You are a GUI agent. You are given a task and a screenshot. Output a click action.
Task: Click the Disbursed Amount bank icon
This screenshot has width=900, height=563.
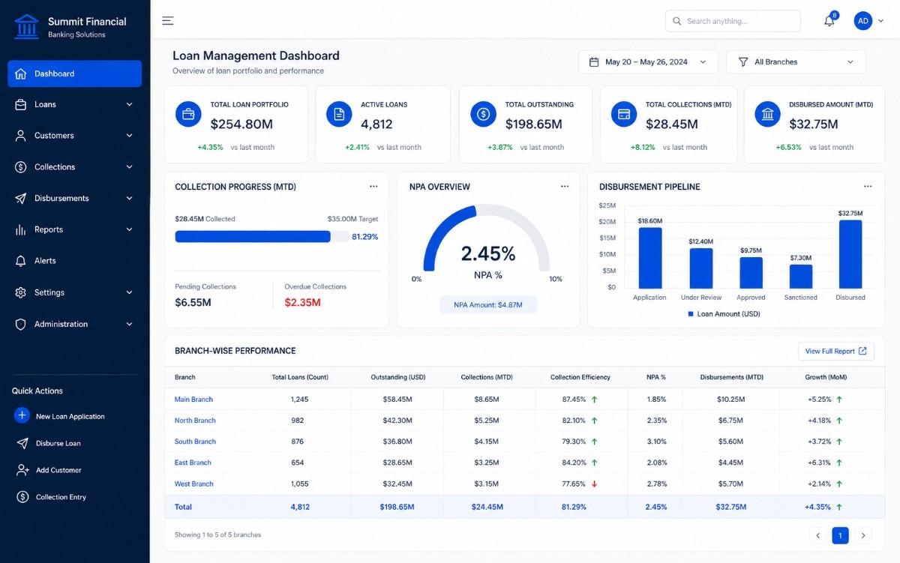[x=768, y=115]
